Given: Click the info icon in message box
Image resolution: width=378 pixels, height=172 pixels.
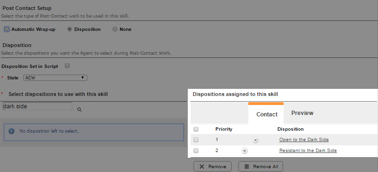Looking at the screenshot, I should pyautogui.click(x=11, y=131).
